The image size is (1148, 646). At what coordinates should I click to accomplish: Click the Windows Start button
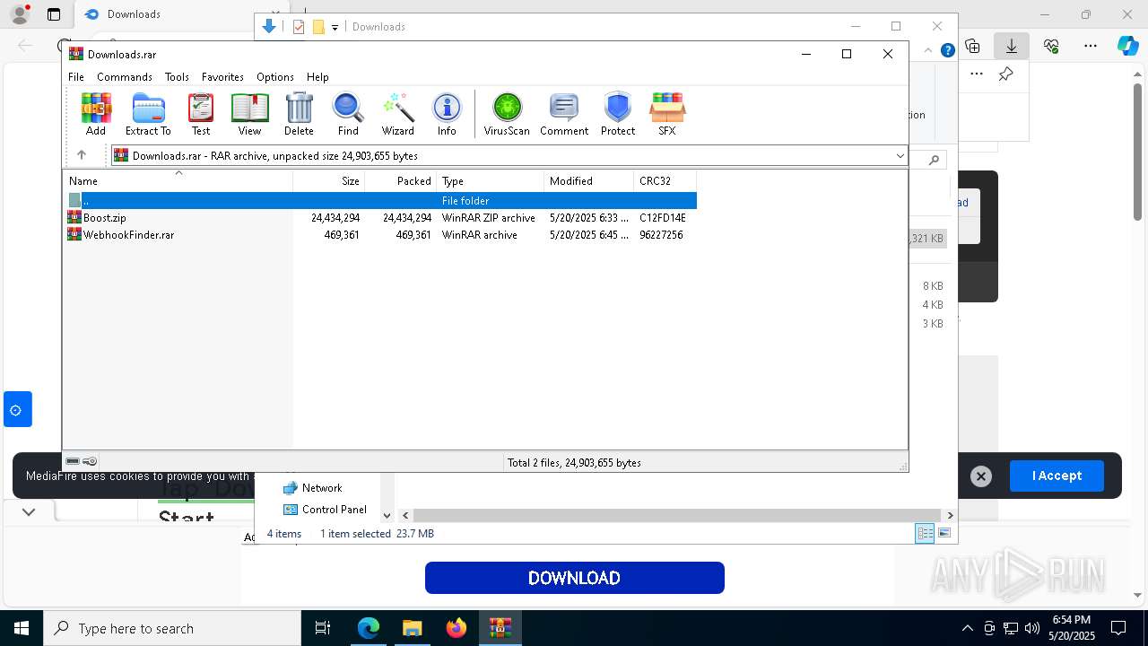tap(22, 628)
